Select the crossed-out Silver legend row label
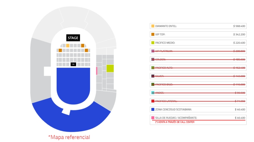Viewport: 254px width, 142px height. [x=159, y=76]
